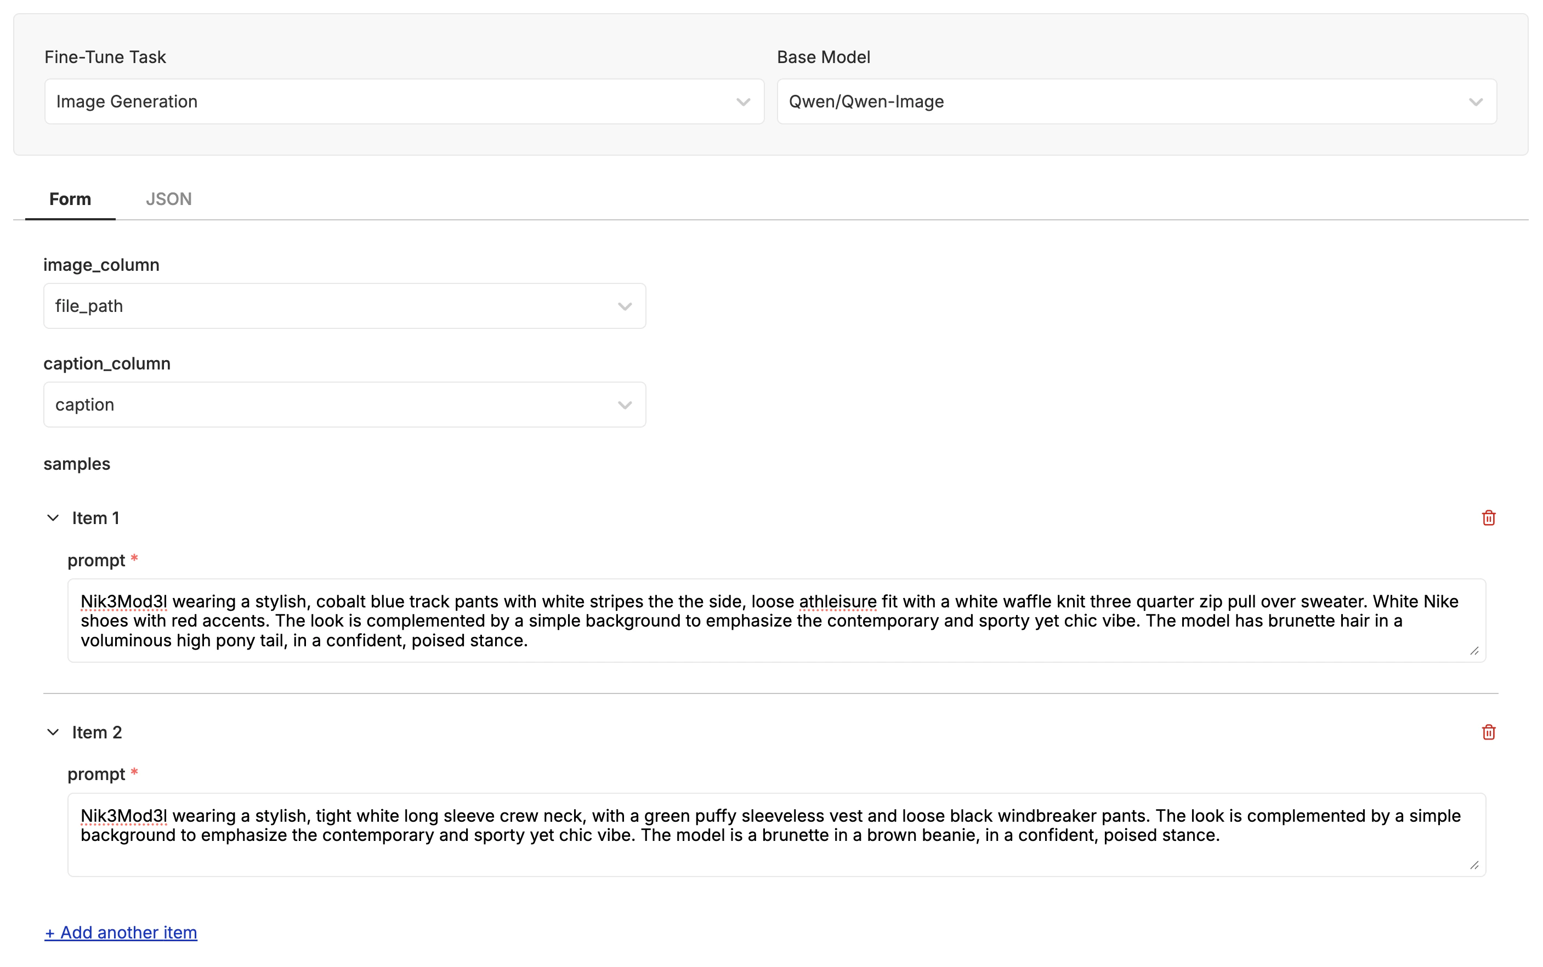Grab Item 2 textarea resize handle
This screenshot has width=1543, height=967.
1474,865
